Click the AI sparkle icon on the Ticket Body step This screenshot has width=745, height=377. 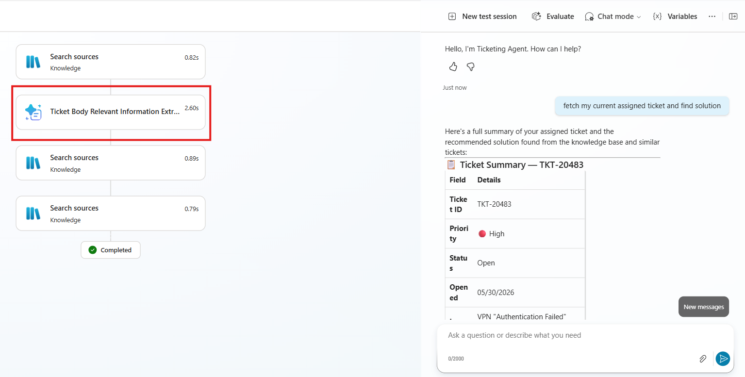(x=33, y=112)
